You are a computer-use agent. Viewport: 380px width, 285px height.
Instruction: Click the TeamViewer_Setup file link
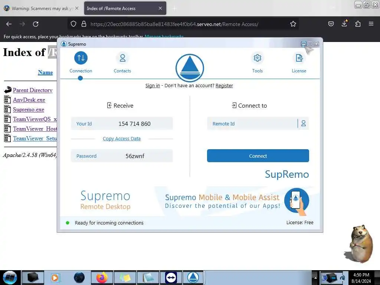(35, 139)
